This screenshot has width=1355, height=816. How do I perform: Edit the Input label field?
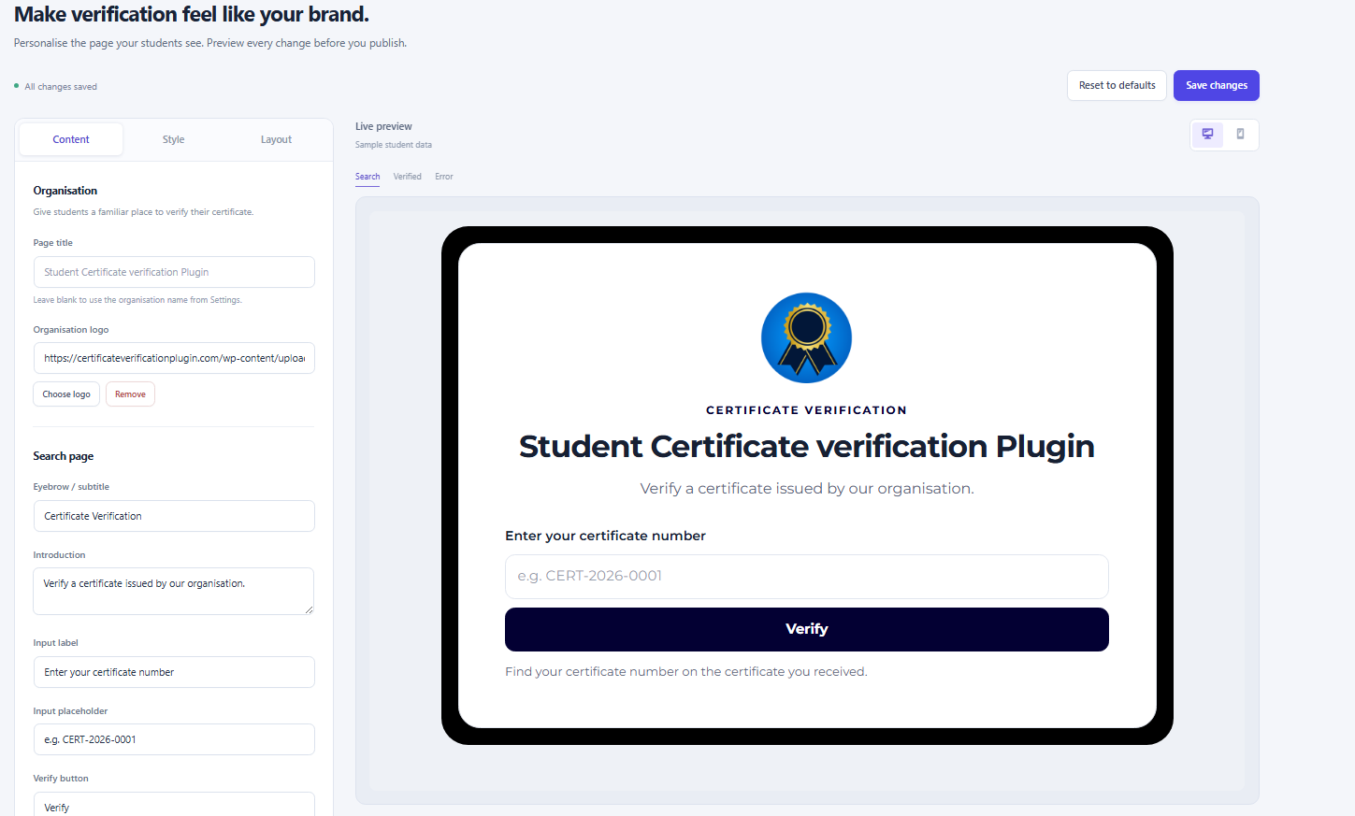coord(174,672)
